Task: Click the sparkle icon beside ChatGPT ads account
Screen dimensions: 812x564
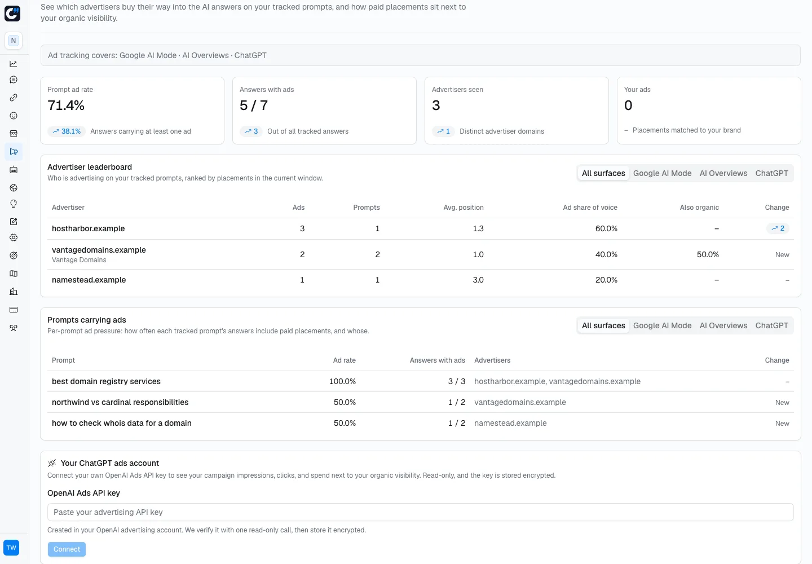Action: tap(52, 463)
